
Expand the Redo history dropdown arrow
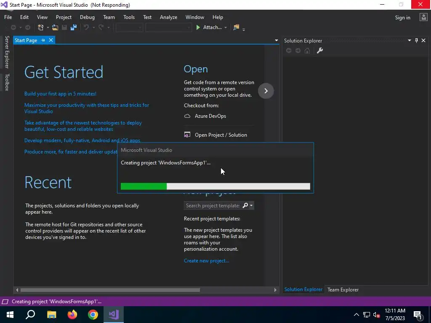click(108, 27)
